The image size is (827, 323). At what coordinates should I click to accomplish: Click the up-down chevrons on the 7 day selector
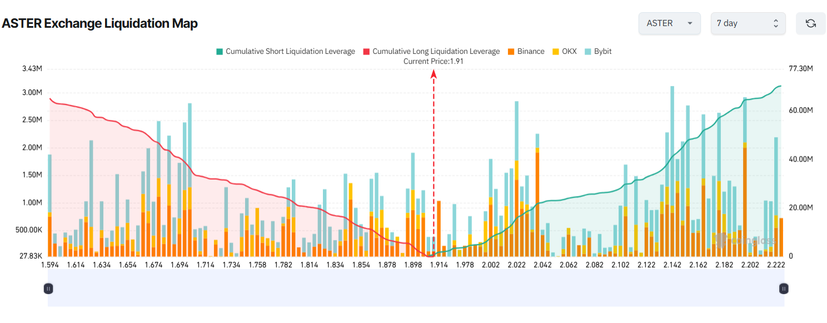(777, 23)
